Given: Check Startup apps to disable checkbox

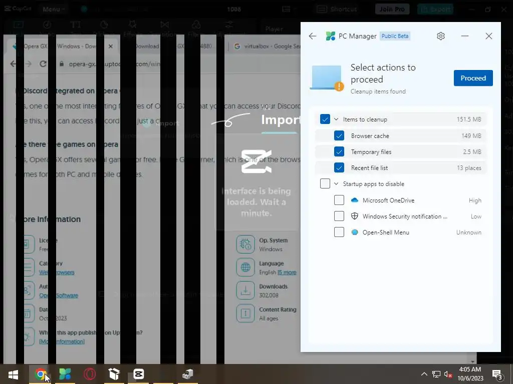Looking at the screenshot, I should [x=325, y=183].
